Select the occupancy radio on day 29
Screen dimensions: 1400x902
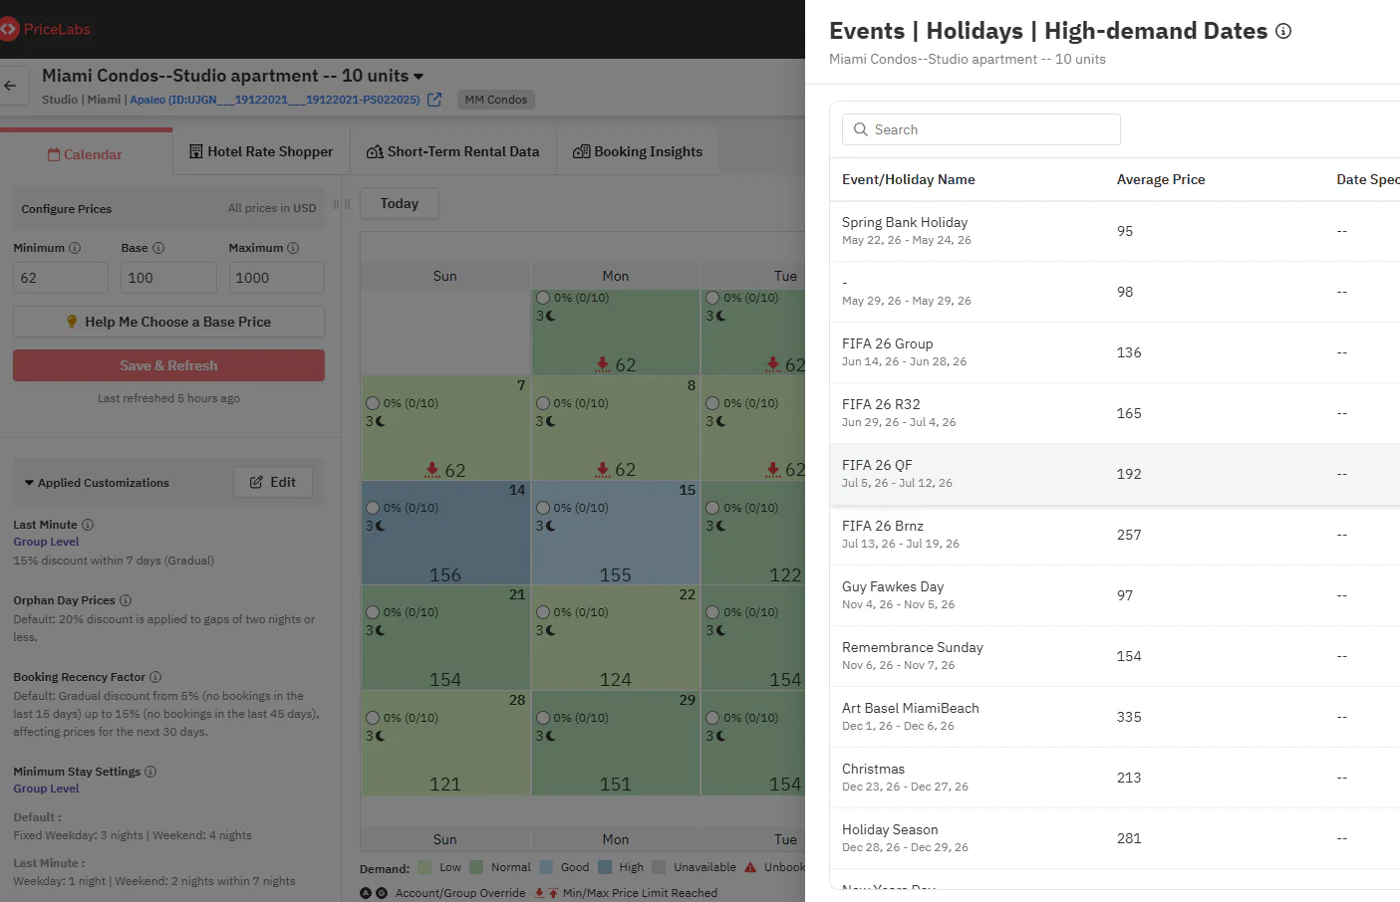tap(543, 718)
